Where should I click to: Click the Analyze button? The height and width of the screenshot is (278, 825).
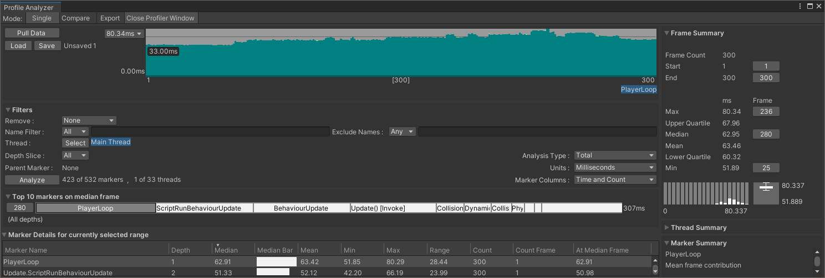(x=32, y=180)
